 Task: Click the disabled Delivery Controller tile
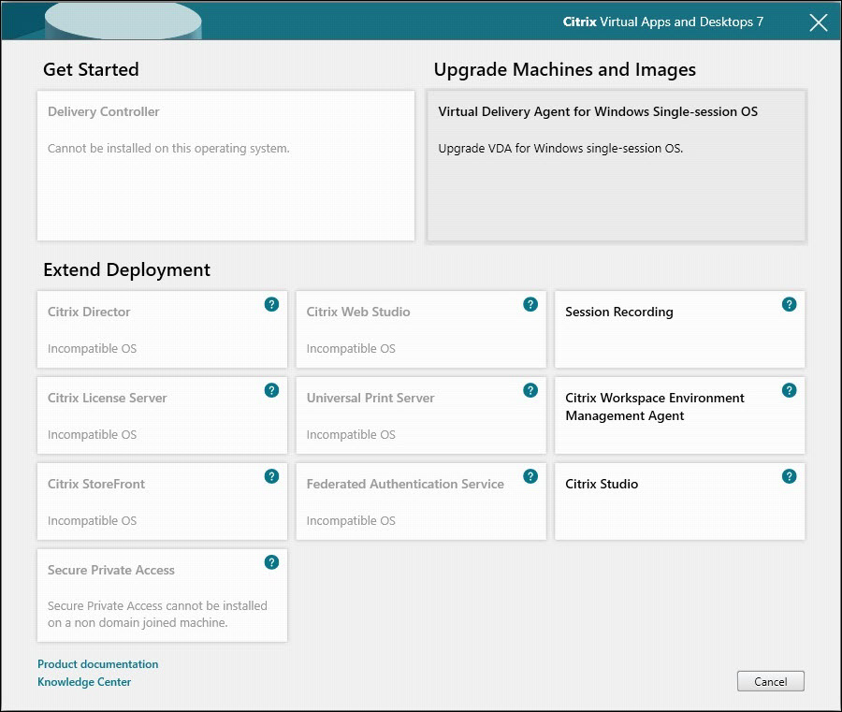pos(225,166)
